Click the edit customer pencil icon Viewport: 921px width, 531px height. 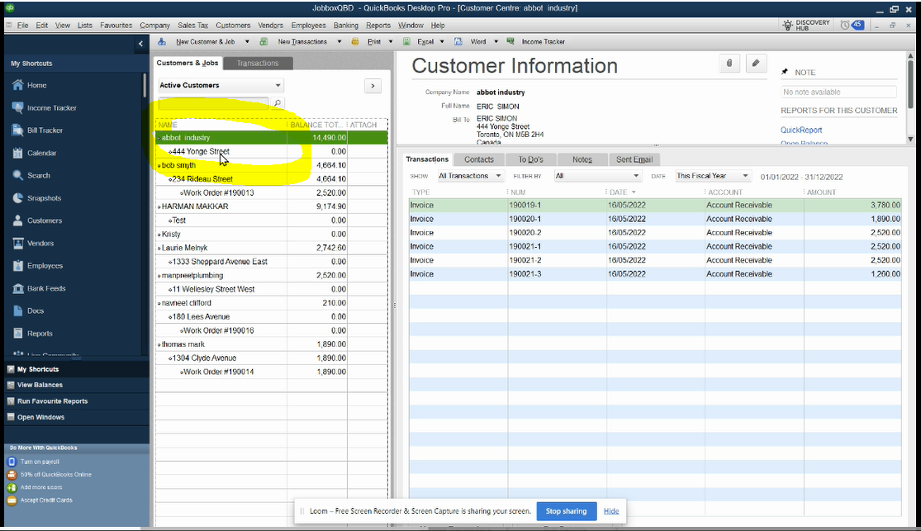[x=756, y=64]
